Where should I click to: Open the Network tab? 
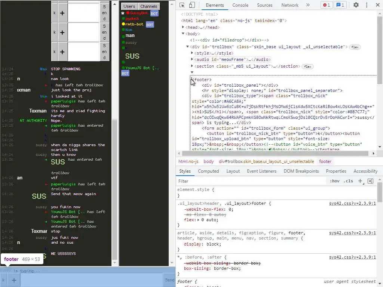pyautogui.click(x=290, y=5)
